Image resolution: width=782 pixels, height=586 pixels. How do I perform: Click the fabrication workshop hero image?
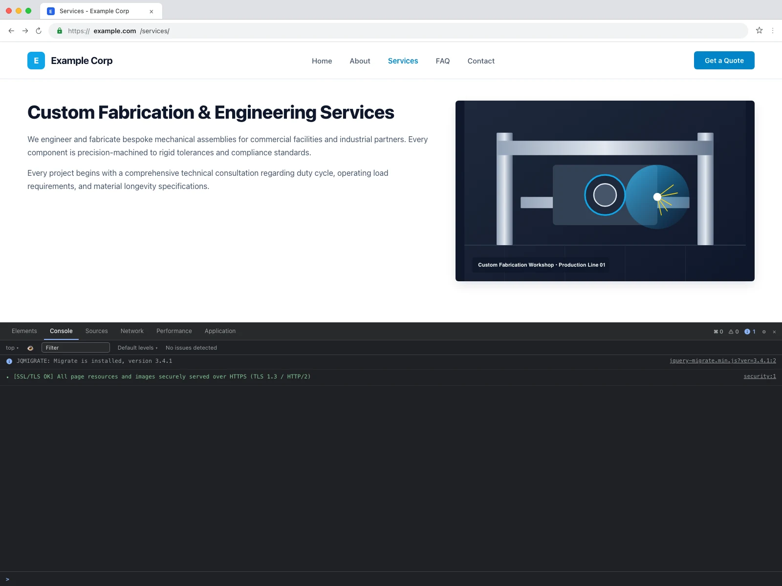coord(605,191)
